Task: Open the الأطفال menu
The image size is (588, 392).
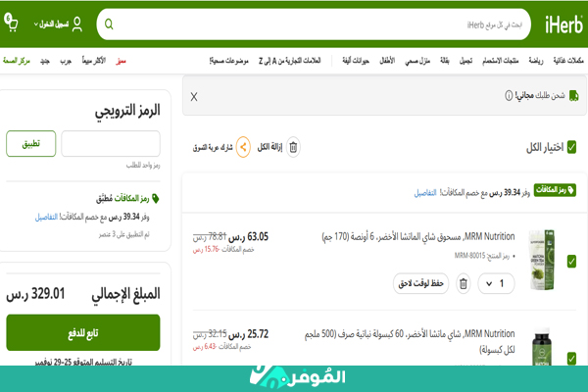Action: [x=387, y=61]
